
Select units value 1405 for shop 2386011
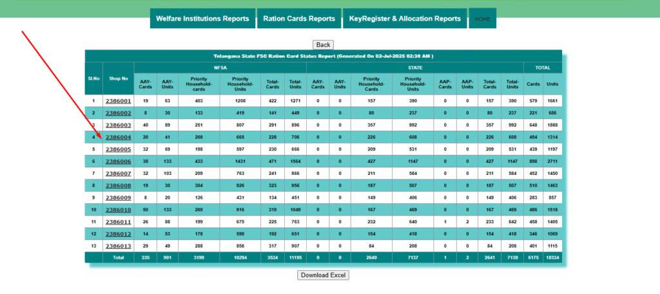click(552, 222)
